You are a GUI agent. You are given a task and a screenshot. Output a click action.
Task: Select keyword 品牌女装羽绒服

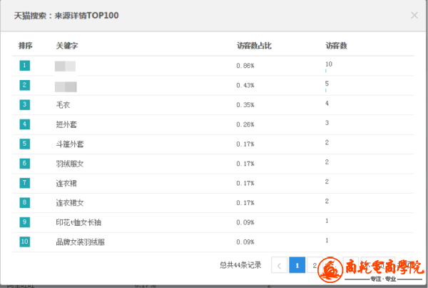tap(81, 242)
